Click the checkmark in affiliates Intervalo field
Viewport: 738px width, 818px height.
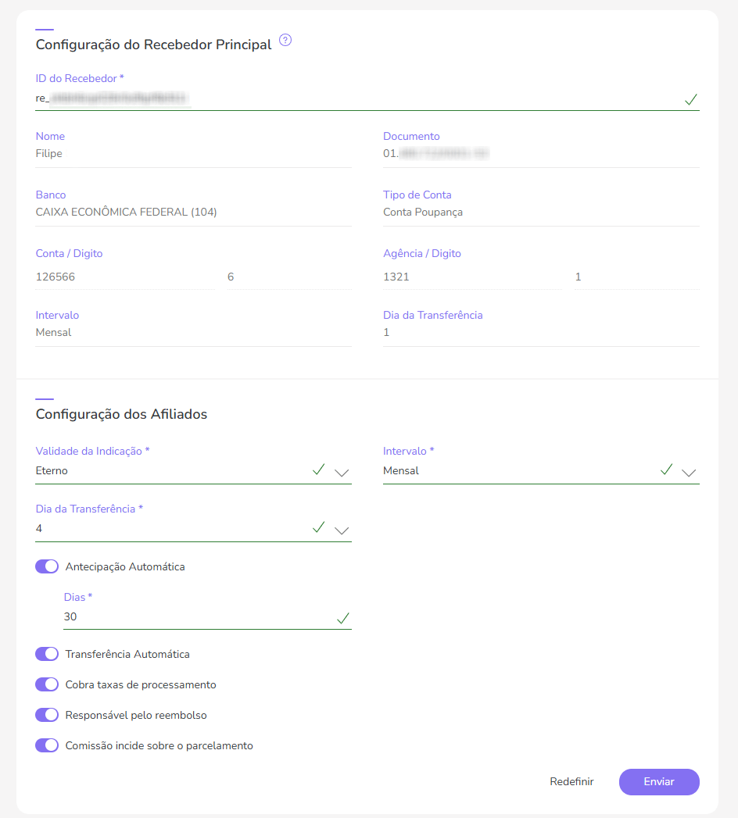click(666, 470)
